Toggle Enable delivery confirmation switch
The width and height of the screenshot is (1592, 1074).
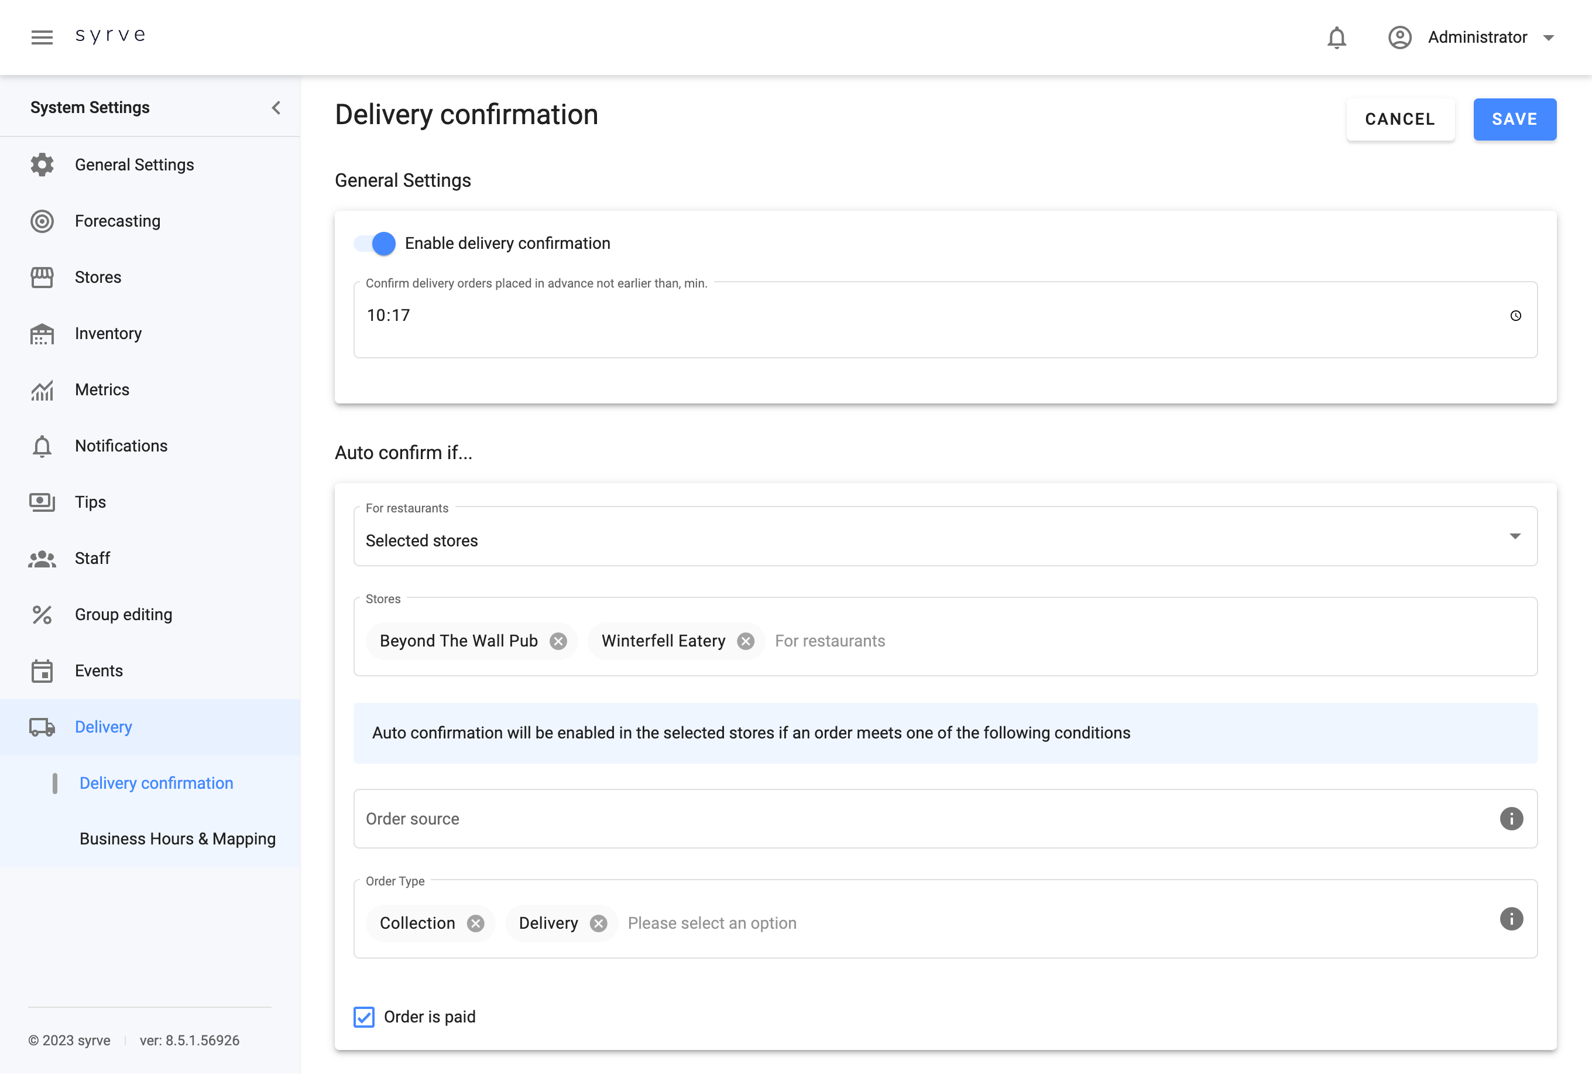(375, 243)
